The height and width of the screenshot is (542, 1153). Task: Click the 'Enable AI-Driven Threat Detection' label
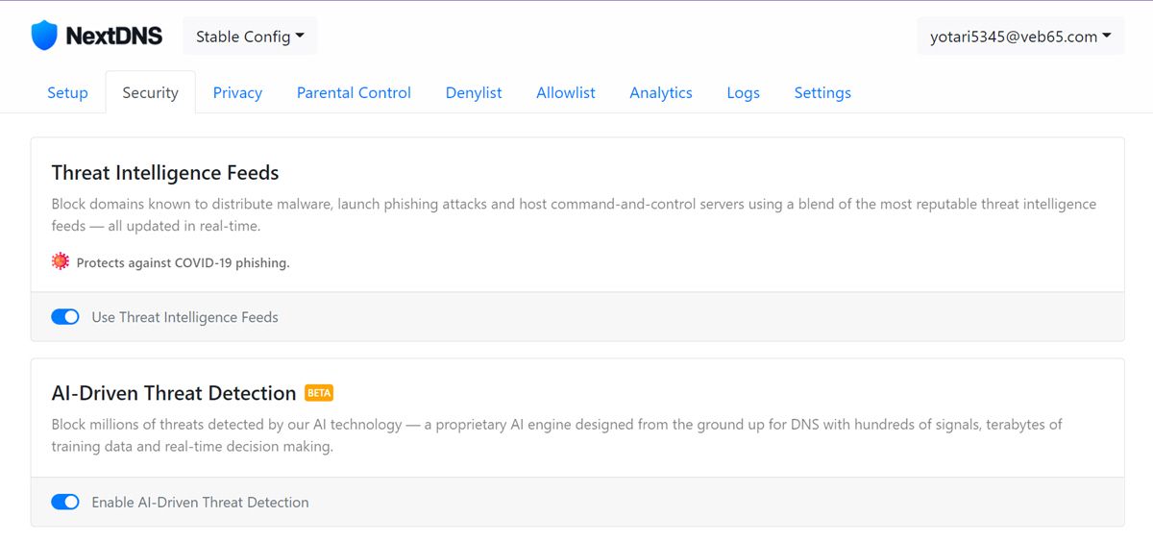200,502
